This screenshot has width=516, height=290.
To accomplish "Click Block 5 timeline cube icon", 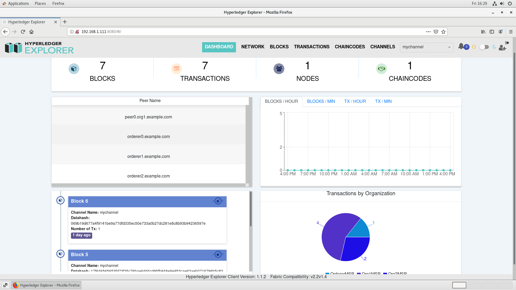I will point(60,254).
